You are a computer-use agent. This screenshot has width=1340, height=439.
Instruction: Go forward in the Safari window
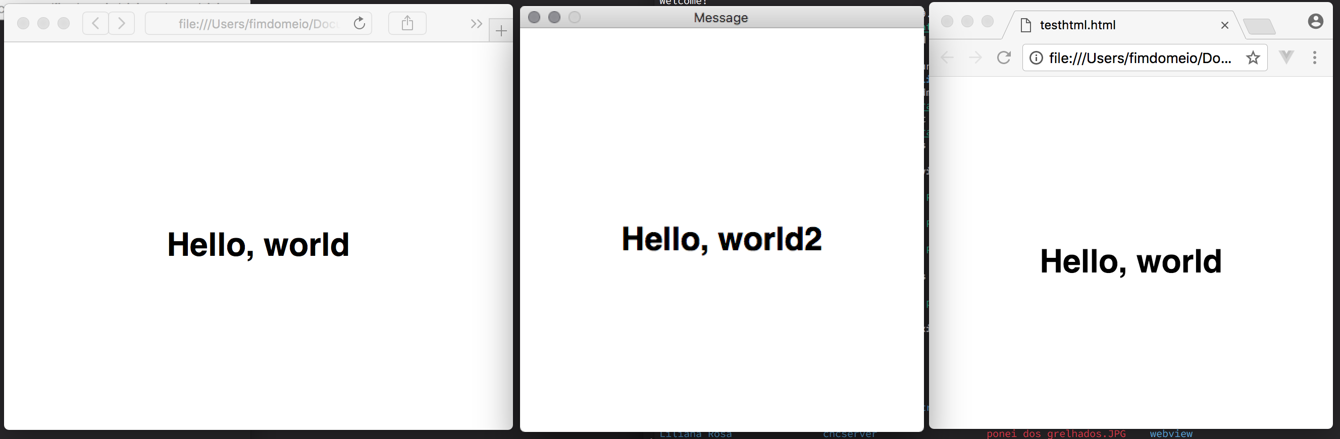coord(121,23)
